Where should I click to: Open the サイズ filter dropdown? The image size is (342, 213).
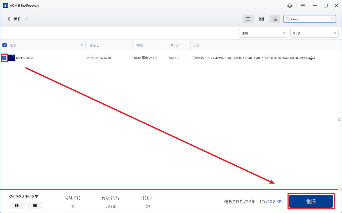[314, 33]
